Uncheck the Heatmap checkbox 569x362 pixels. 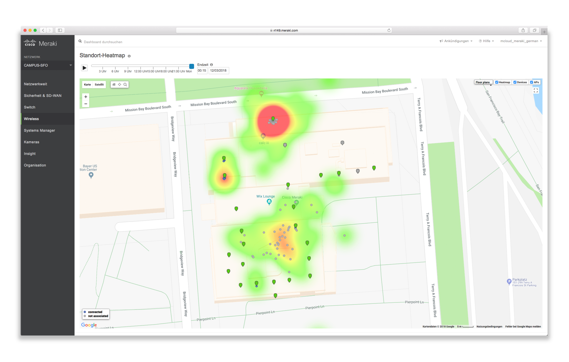pos(497,82)
